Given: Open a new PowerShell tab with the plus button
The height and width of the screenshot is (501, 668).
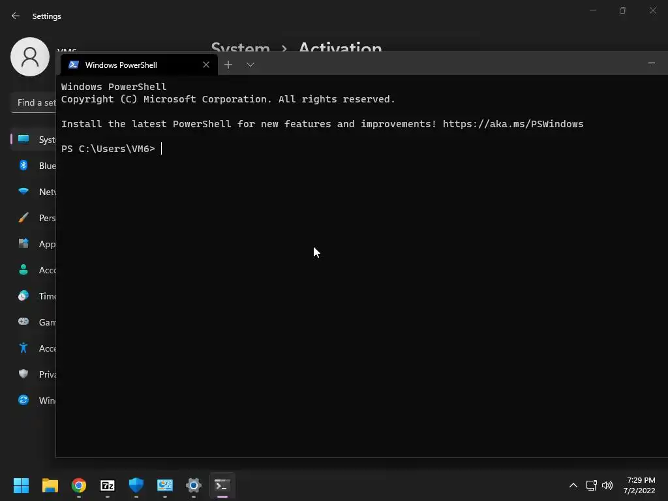Looking at the screenshot, I should (x=228, y=65).
